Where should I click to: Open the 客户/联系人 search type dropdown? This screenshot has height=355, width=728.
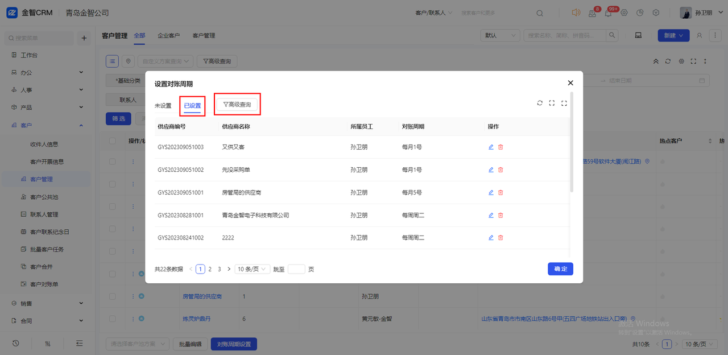click(434, 13)
